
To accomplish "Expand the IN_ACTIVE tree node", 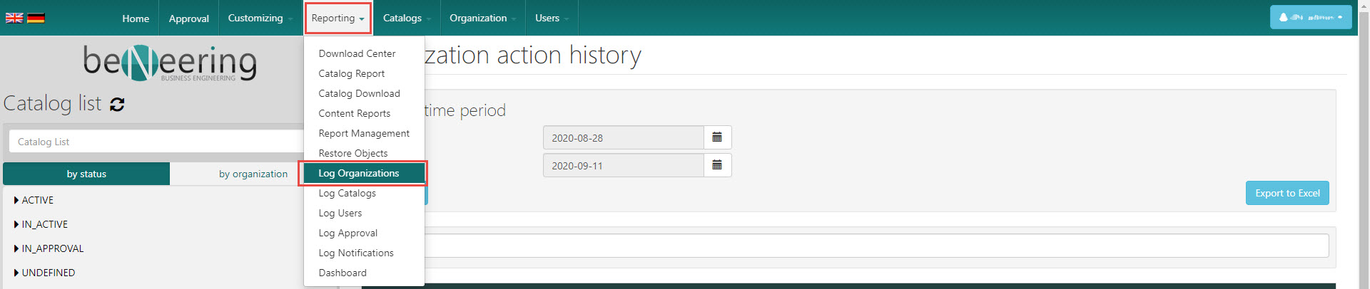I will click(16, 225).
